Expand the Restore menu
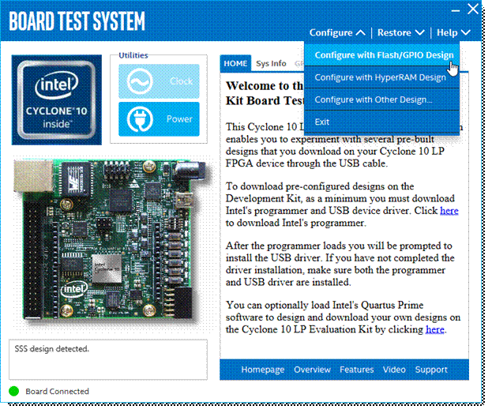The image size is (492, 413). click(400, 32)
